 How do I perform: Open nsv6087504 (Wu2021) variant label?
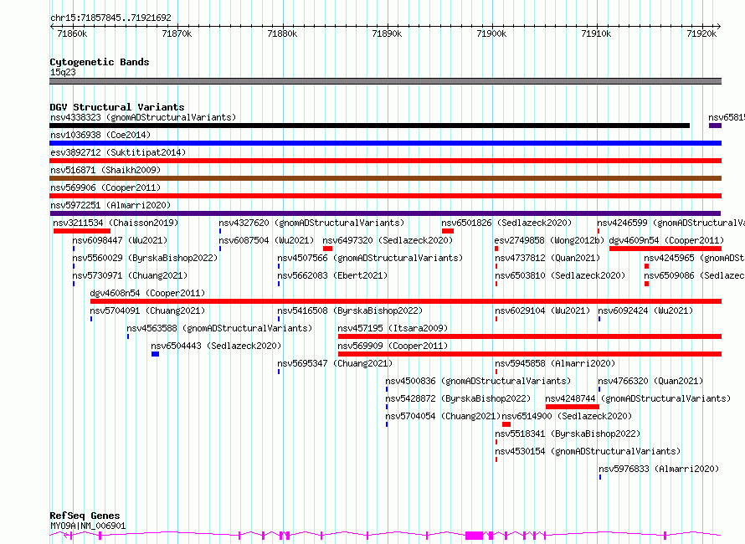coord(266,240)
